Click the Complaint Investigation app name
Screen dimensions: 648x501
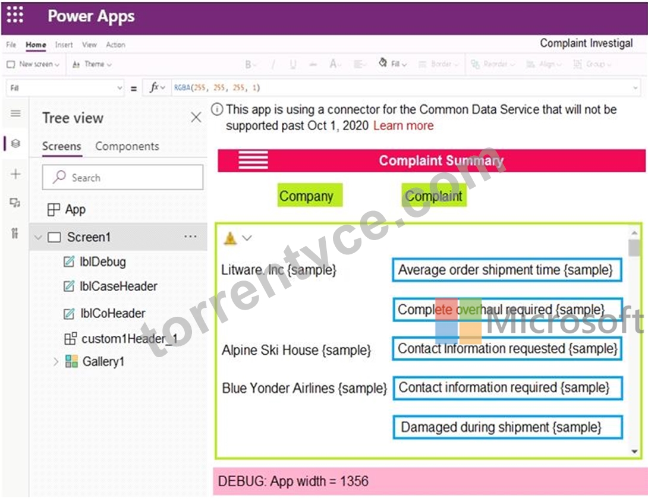click(586, 43)
